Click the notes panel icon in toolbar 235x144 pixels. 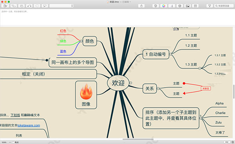click(195, 6)
